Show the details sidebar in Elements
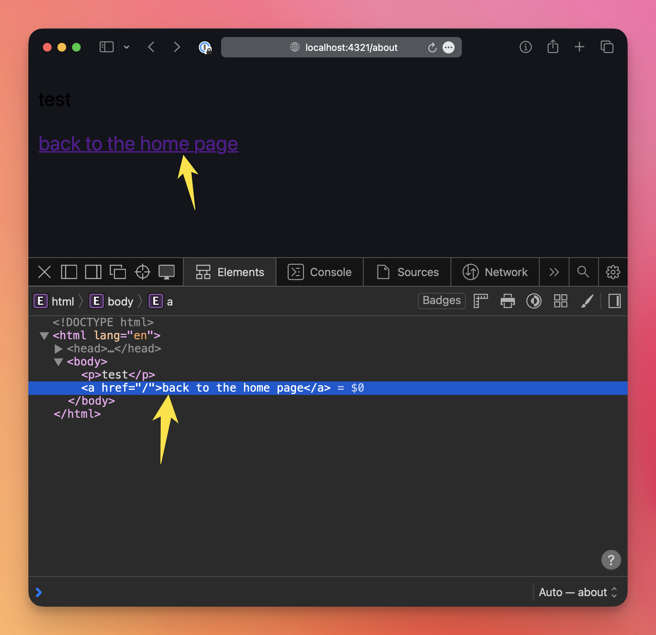 [x=614, y=301]
